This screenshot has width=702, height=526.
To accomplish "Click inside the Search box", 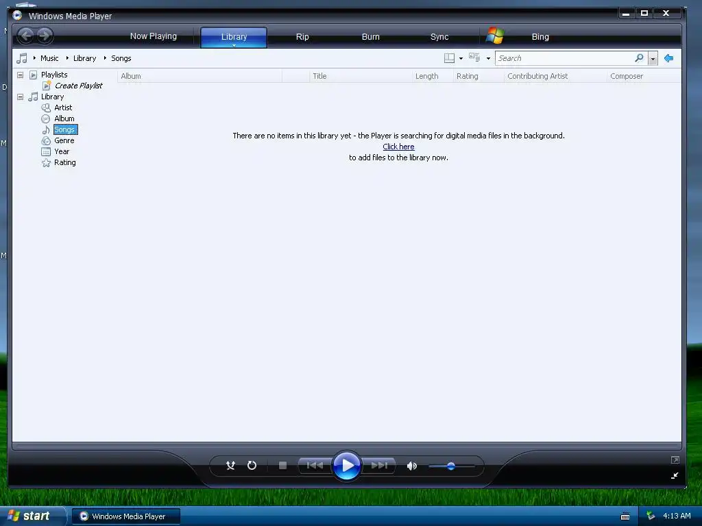I will coord(566,58).
